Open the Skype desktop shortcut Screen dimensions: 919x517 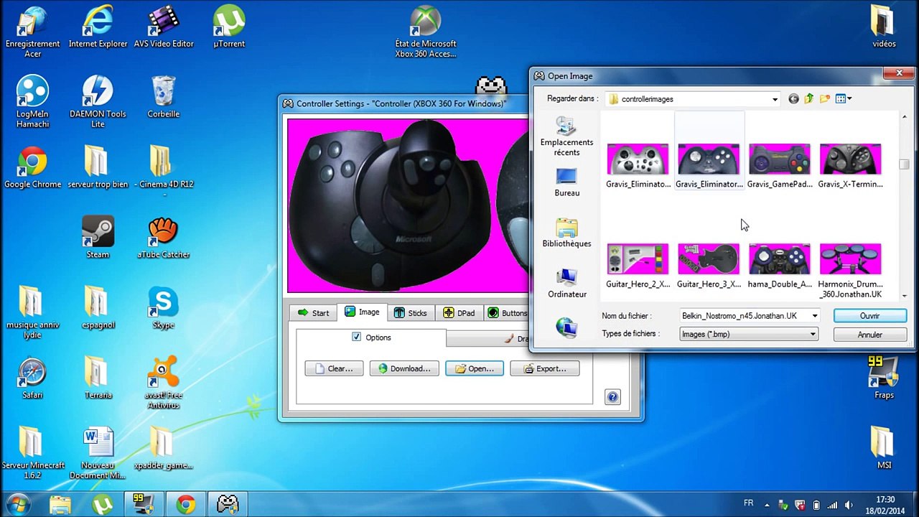point(163,308)
